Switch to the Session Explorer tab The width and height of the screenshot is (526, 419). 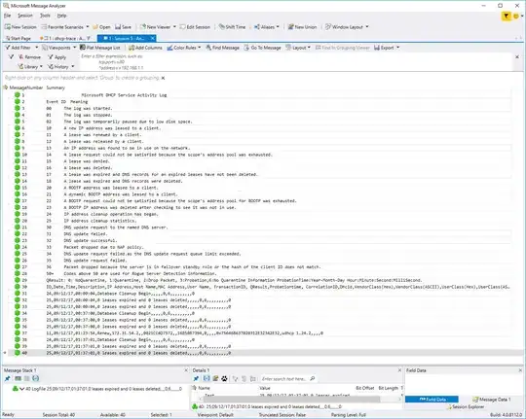coord(466,407)
